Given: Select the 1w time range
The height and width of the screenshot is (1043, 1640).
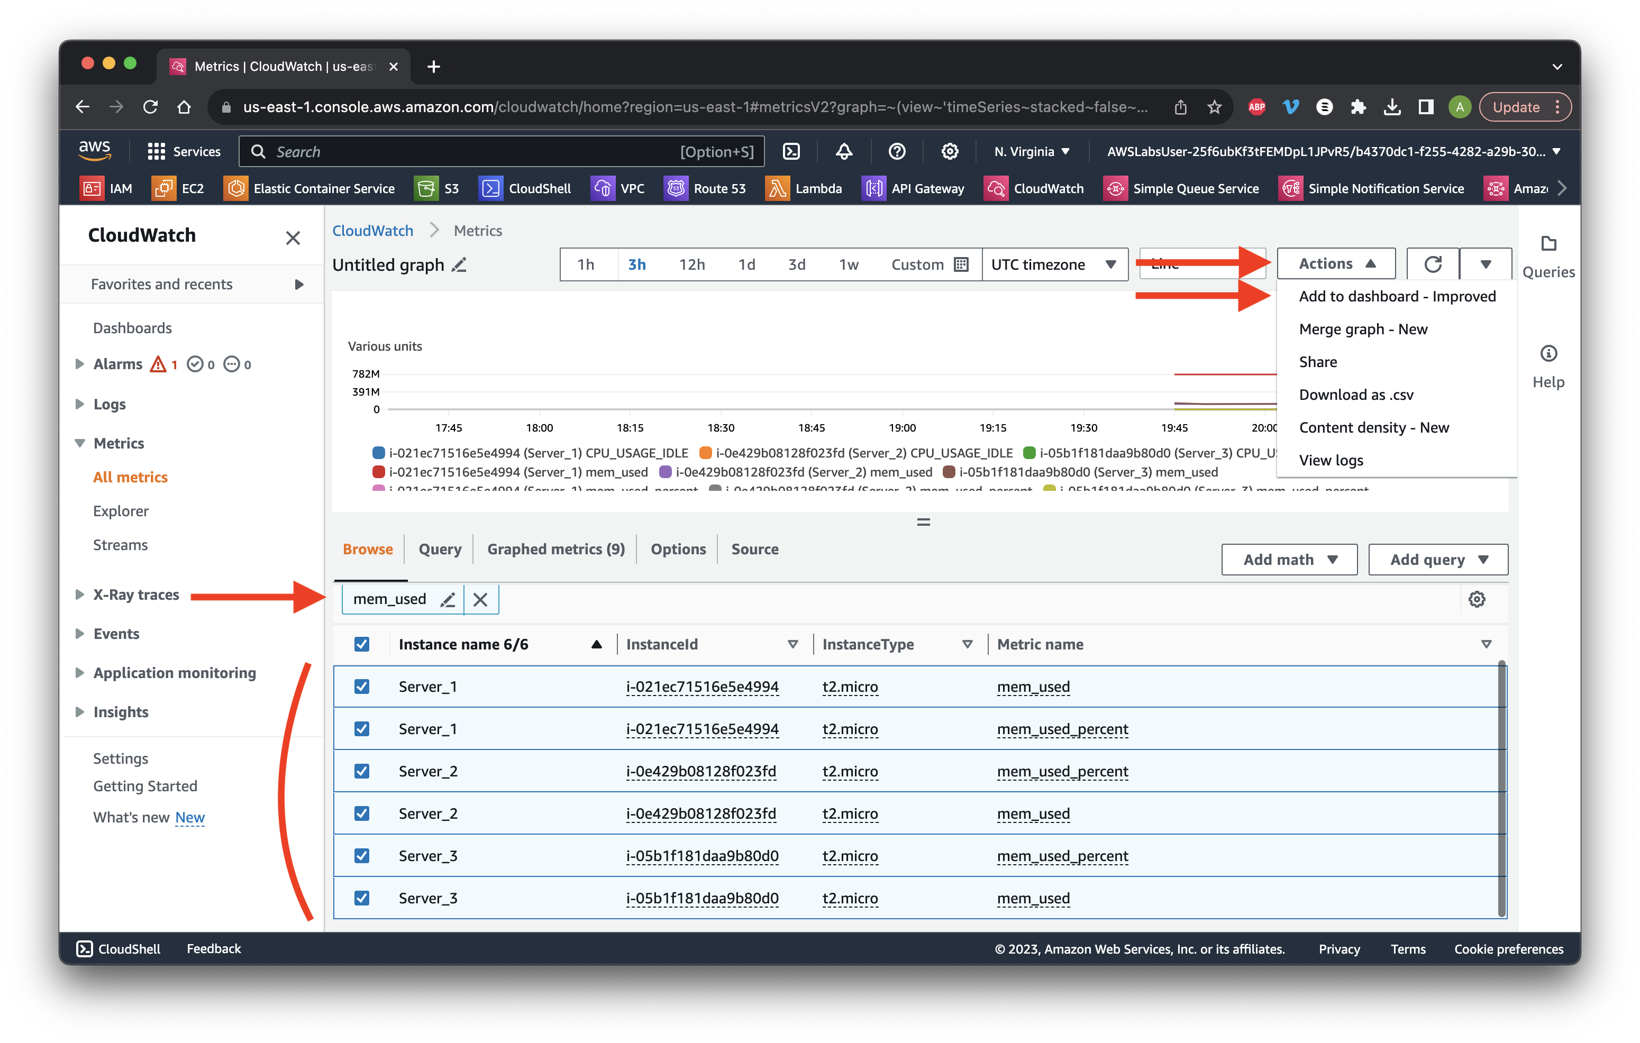Looking at the screenshot, I should (848, 264).
